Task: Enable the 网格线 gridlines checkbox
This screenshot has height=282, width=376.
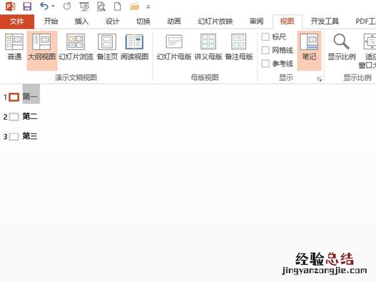Action: pos(266,50)
